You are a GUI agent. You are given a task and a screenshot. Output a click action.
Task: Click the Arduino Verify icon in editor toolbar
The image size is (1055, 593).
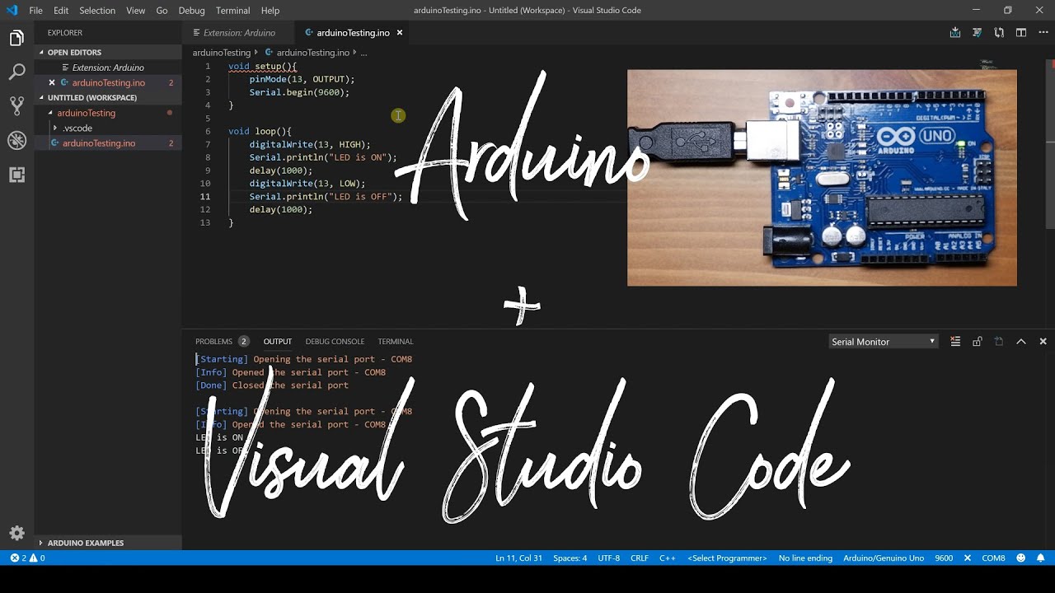(978, 33)
